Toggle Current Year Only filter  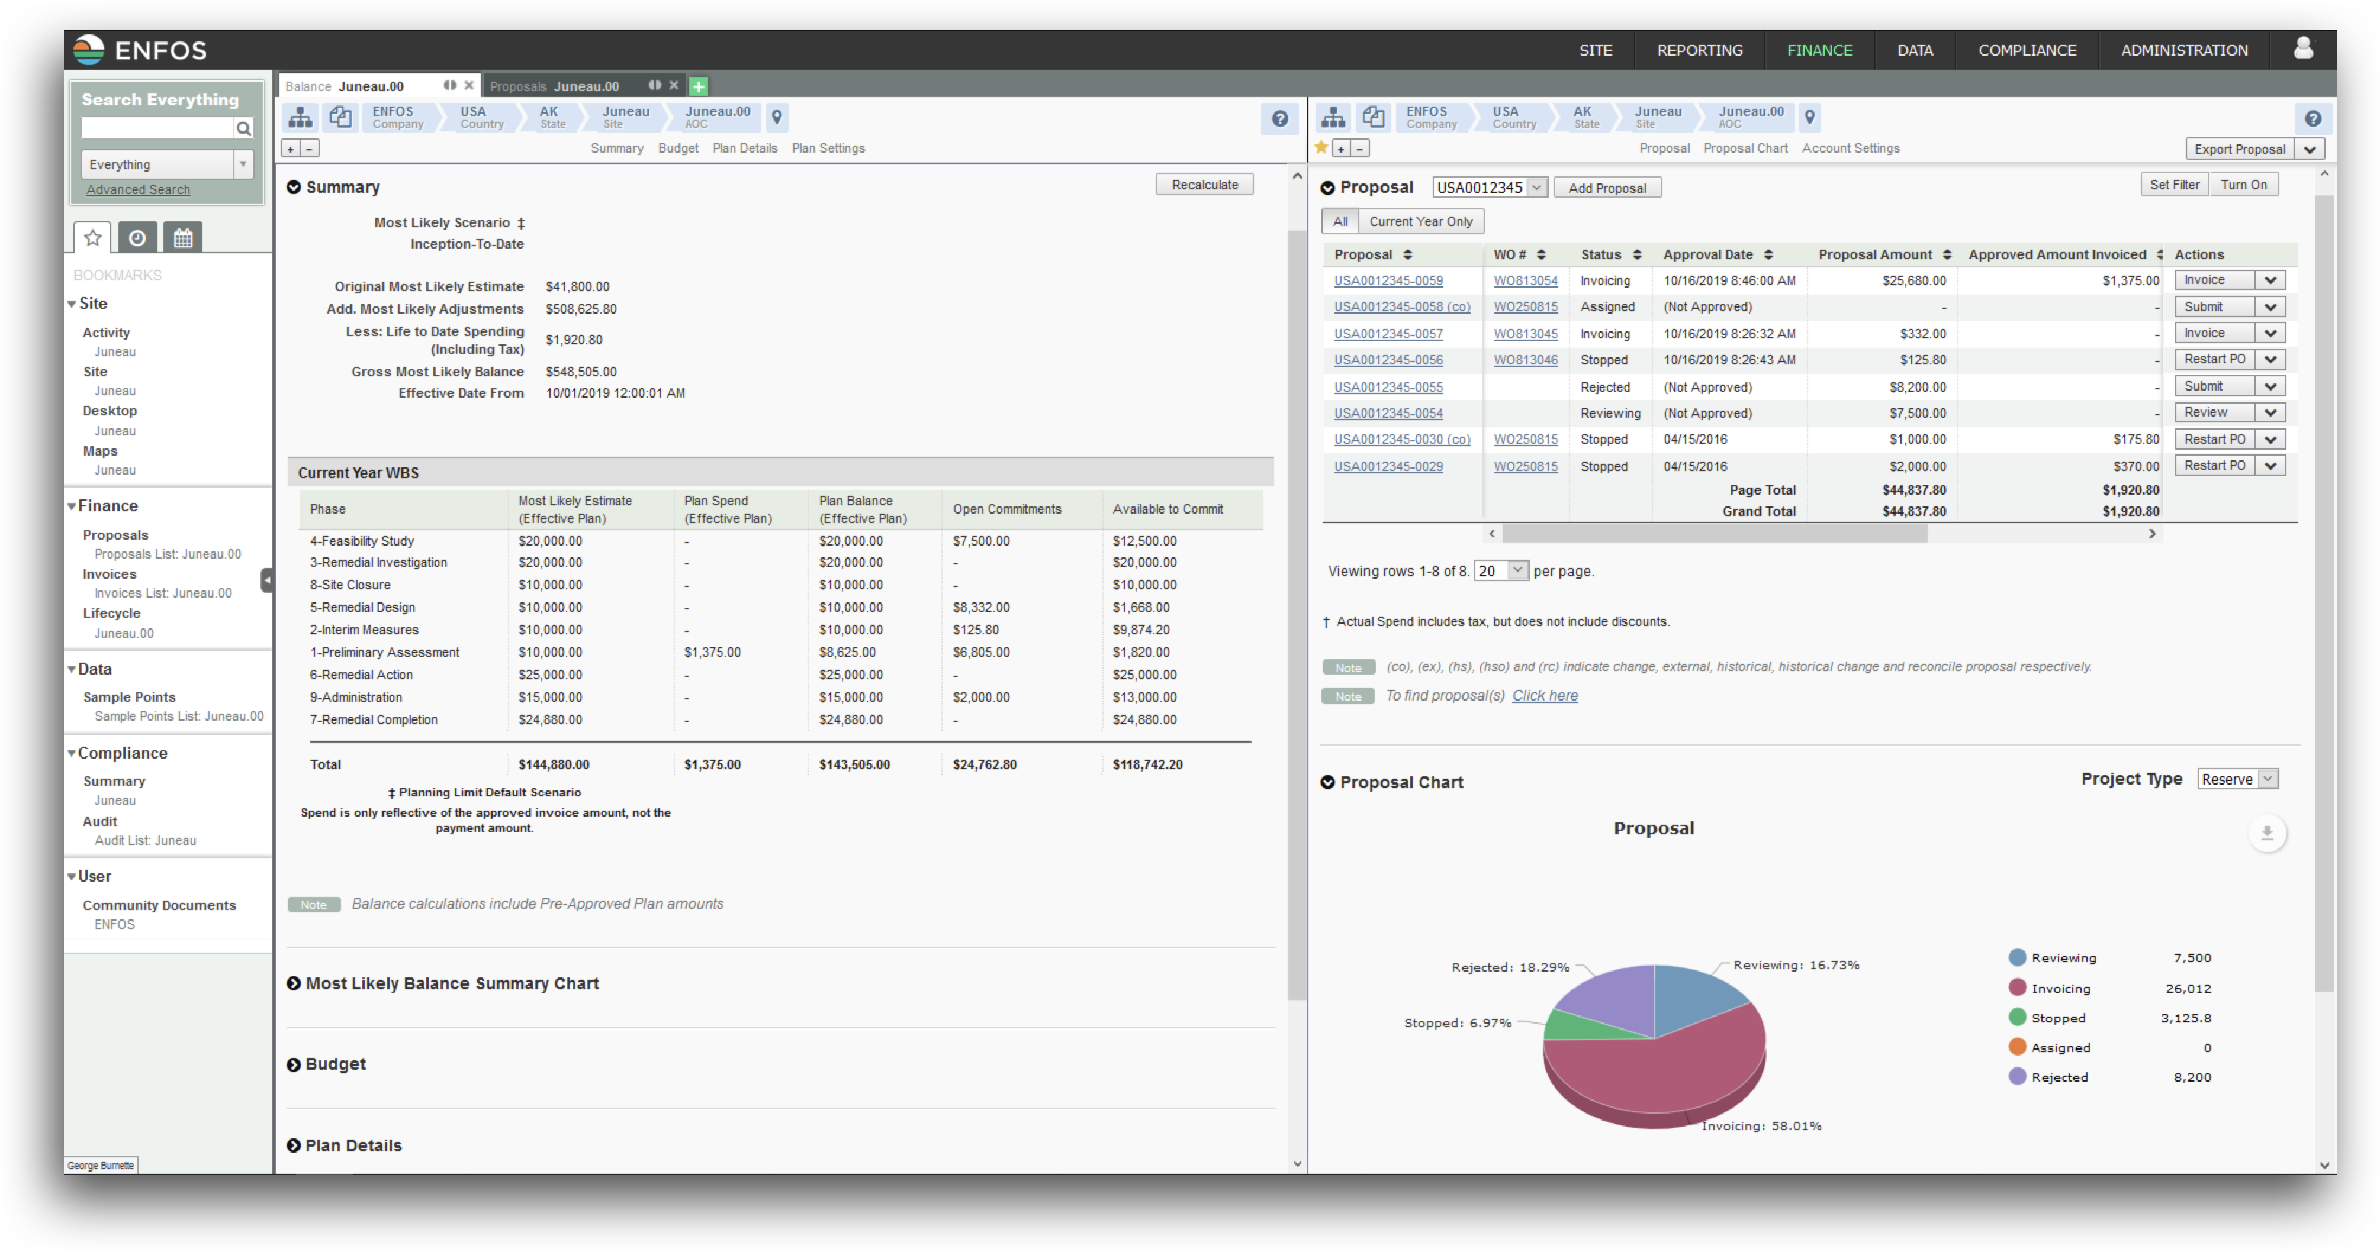point(1421,222)
